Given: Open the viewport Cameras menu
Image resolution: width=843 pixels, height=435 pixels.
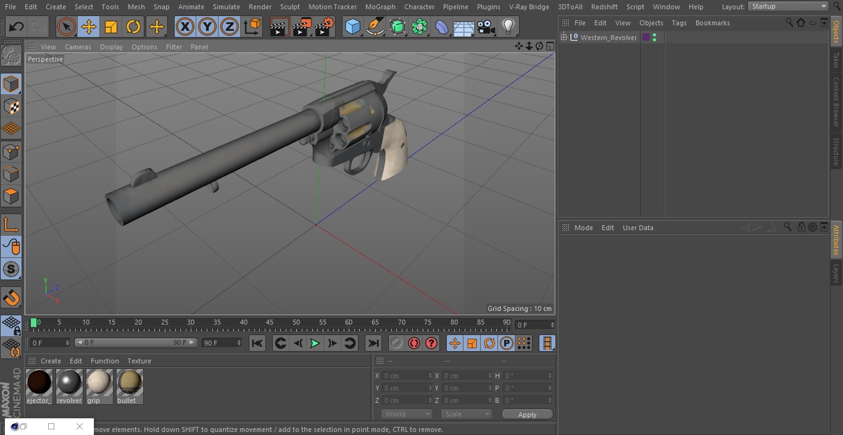Looking at the screenshot, I should coord(78,47).
